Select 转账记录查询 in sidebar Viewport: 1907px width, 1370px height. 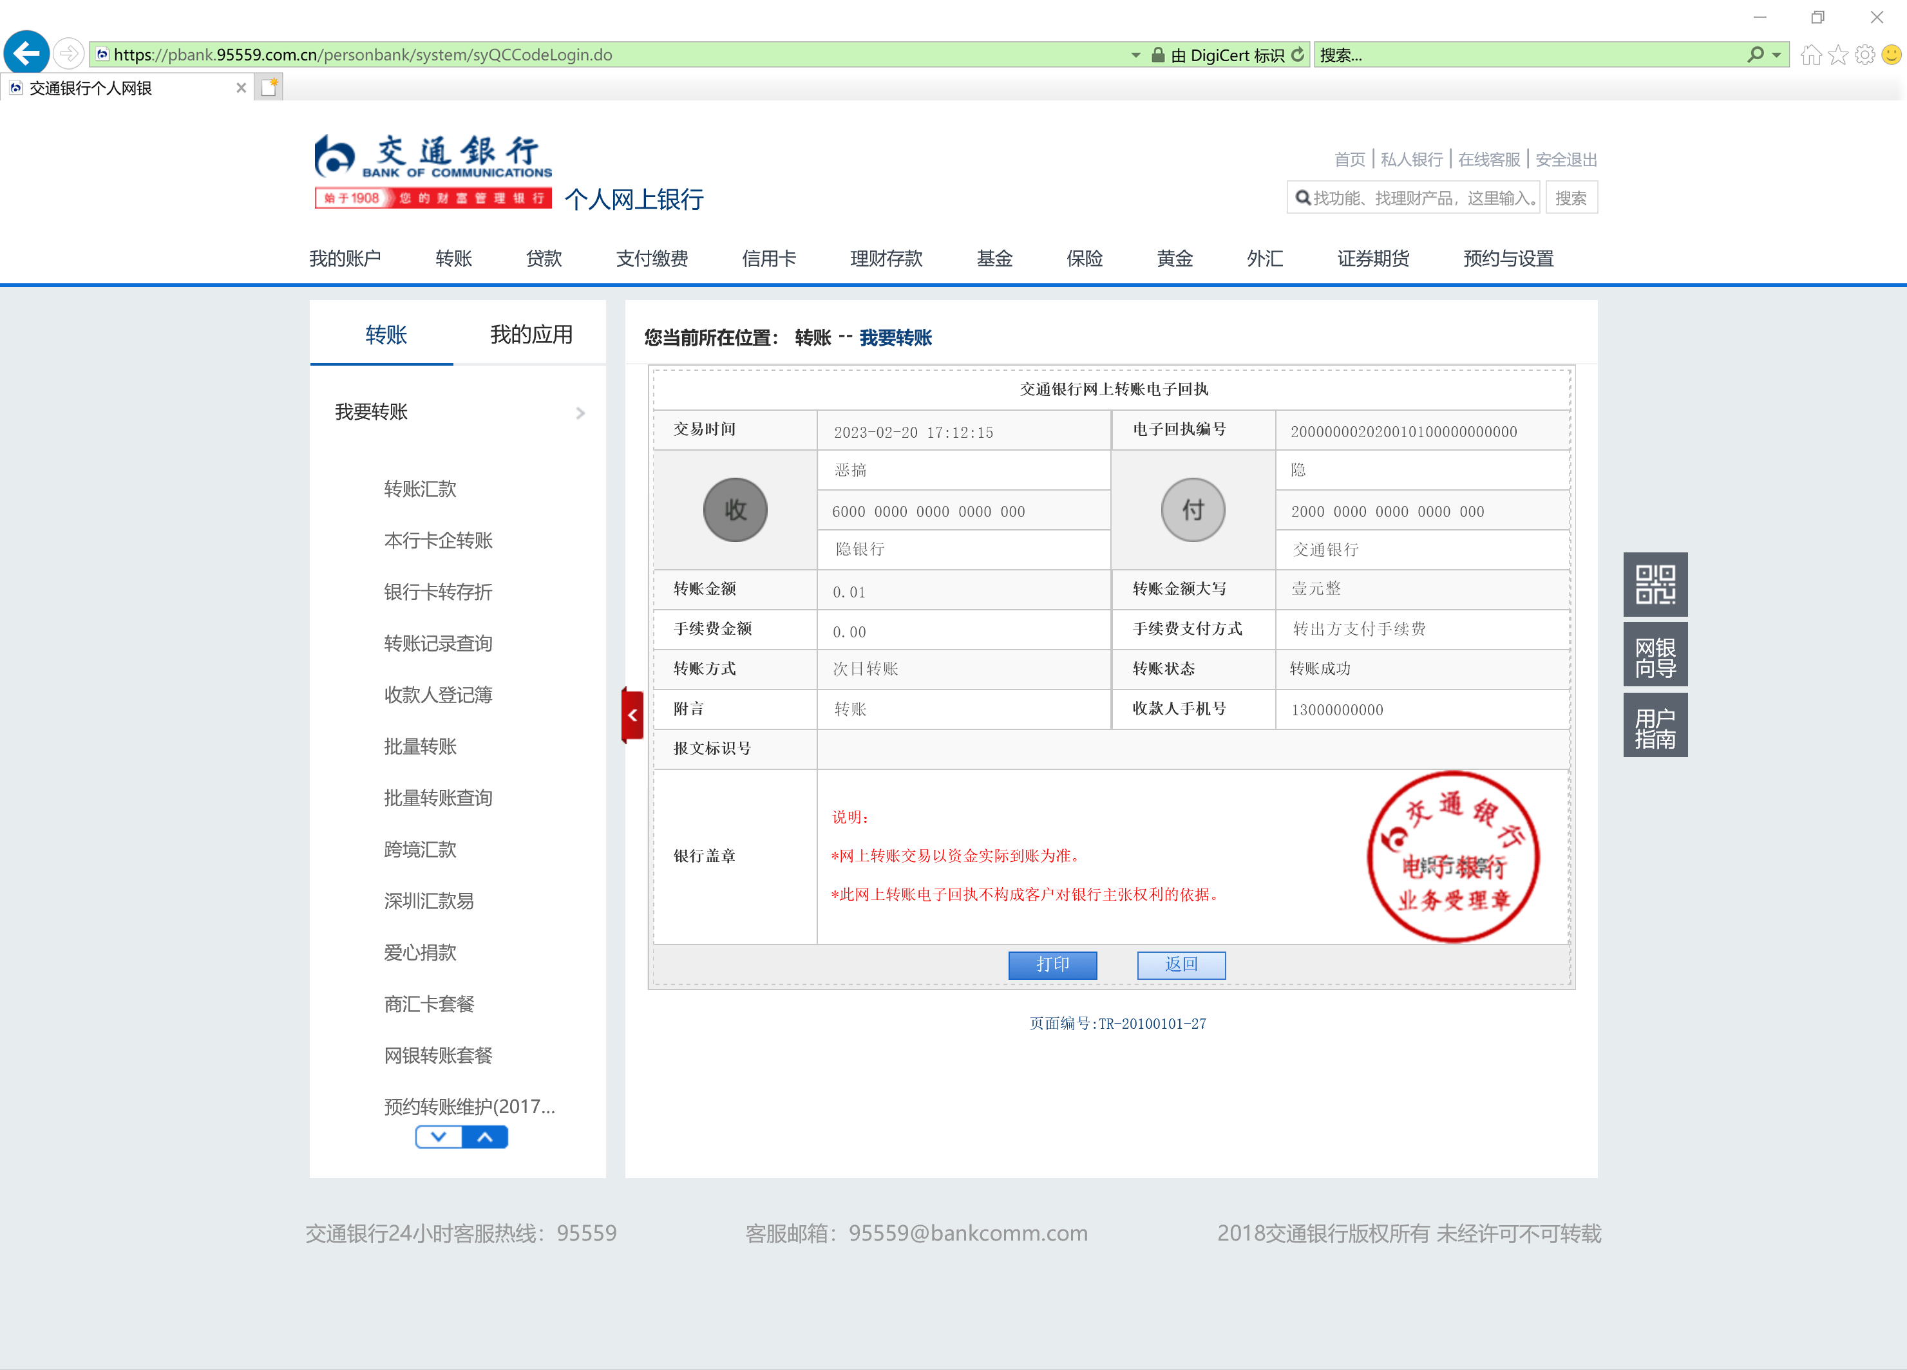click(437, 643)
